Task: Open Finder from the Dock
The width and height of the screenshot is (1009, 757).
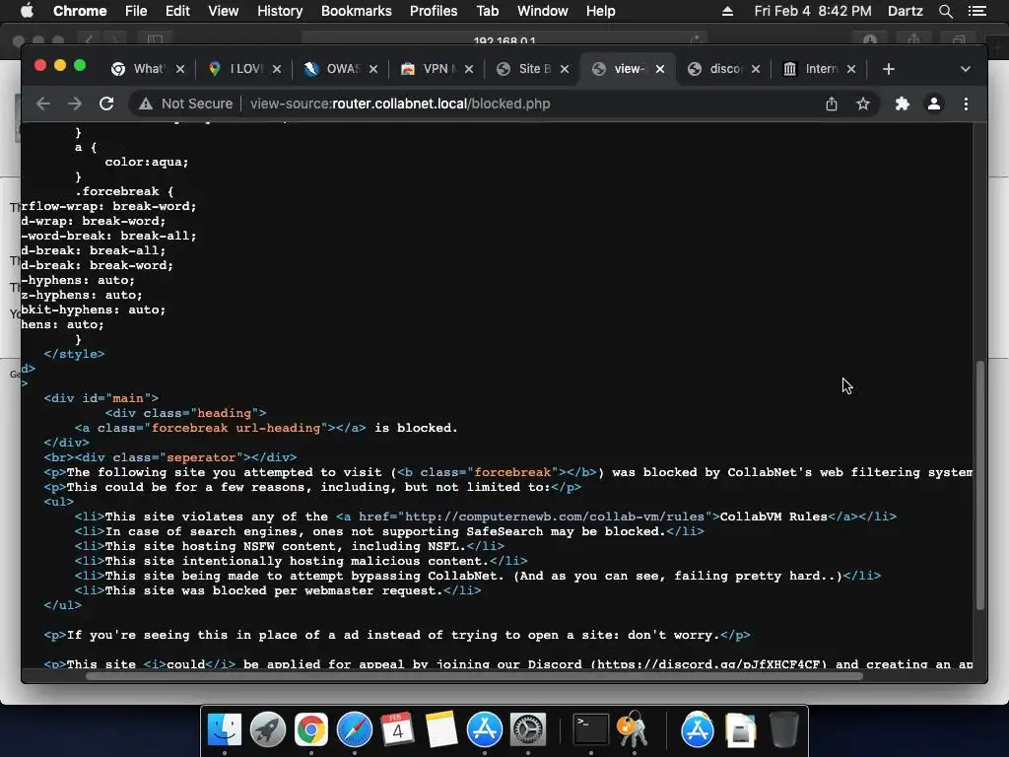Action: [225, 729]
